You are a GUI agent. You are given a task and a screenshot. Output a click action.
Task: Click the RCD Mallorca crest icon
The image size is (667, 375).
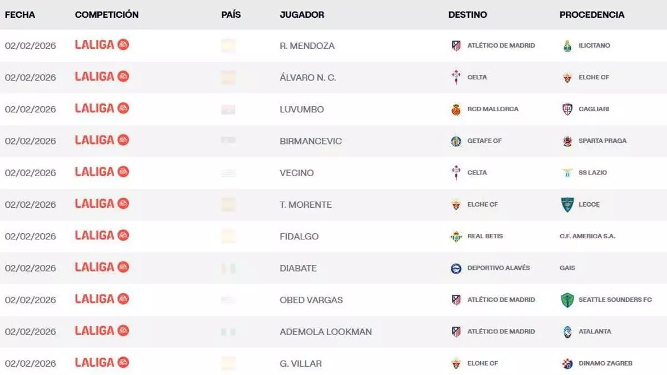coord(456,109)
